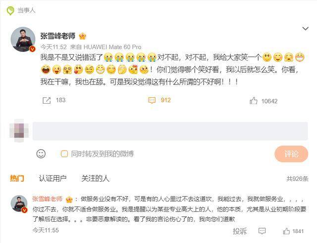Click the orange 评论 submit button
The height and width of the screenshot is (243, 317).
pyautogui.click(x=291, y=154)
